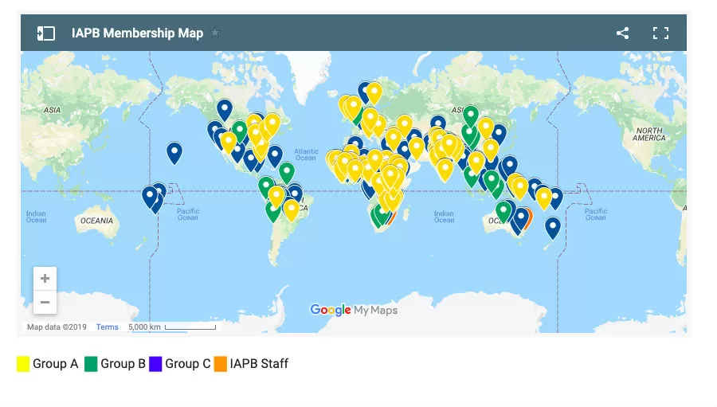Click the 5,000 km scale indicator
The image size is (717, 407).
click(172, 327)
